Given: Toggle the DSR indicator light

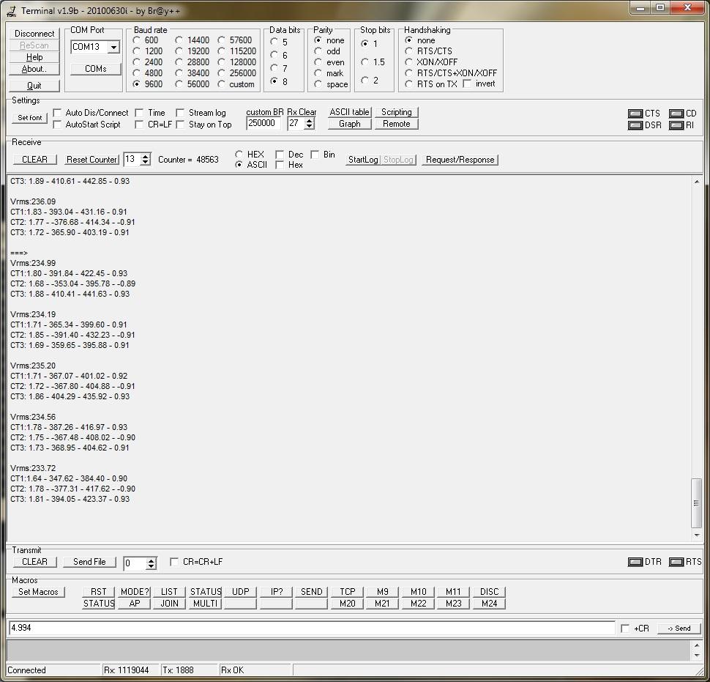Looking at the screenshot, I should (x=635, y=125).
